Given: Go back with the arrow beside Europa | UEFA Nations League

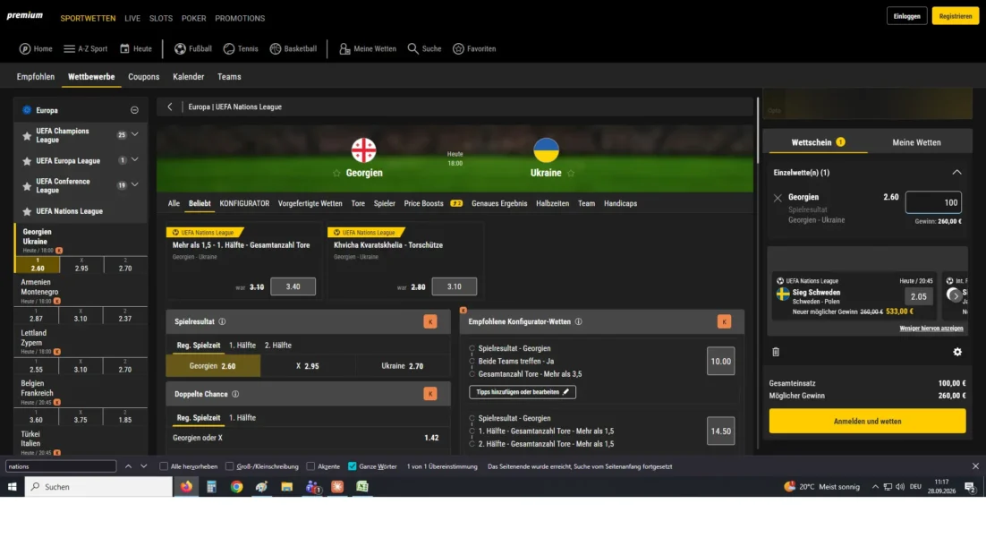Looking at the screenshot, I should click(x=170, y=107).
